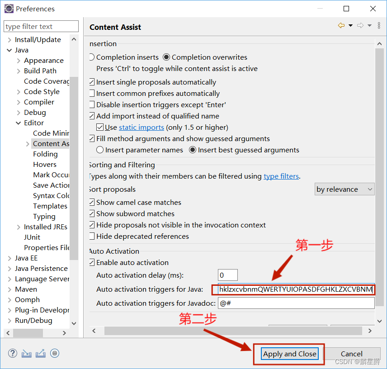Click Apply and Close button

click(289, 354)
